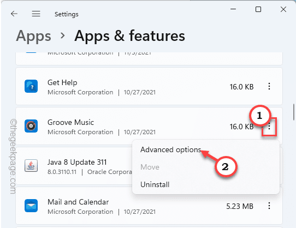Click the 10/27/2021 date under Mail and Calendar
The height and width of the screenshot is (228, 296).
140,212
